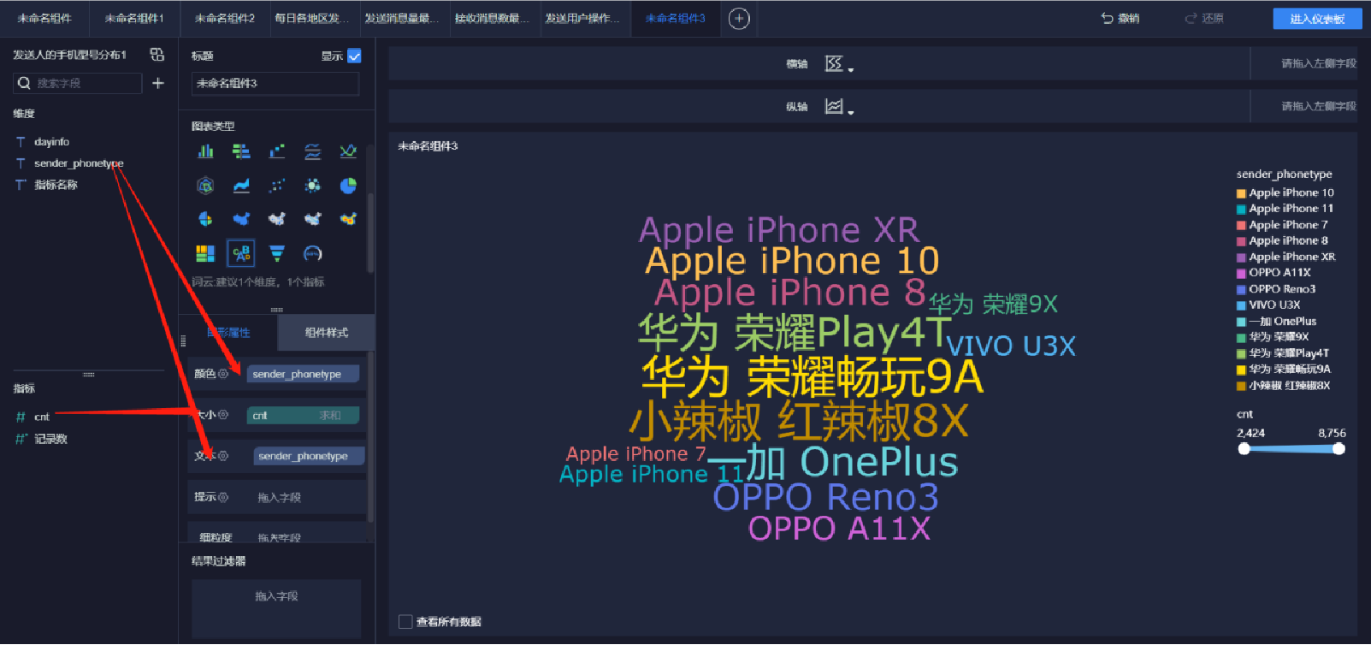Open the vertical axis type dropdown

[x=839, y=107]
